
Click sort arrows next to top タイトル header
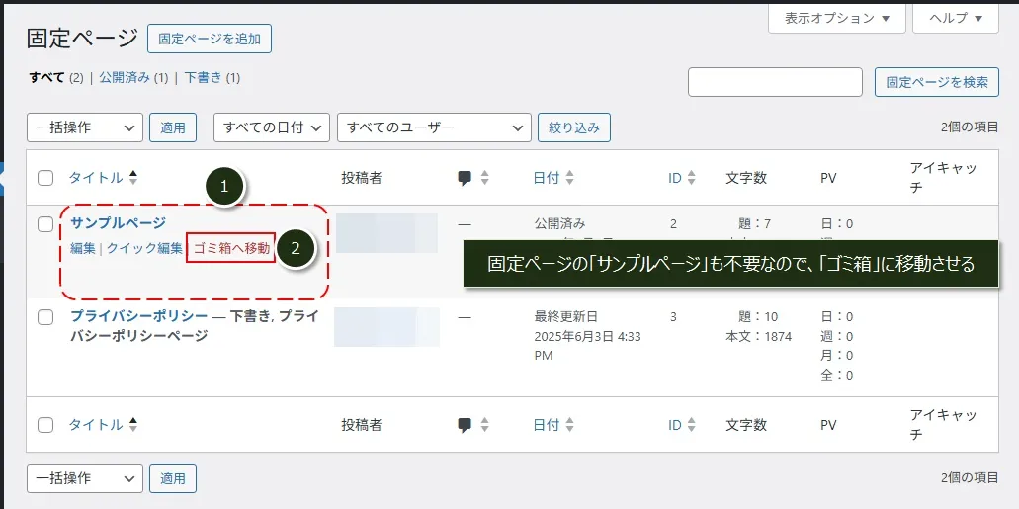[x=133, y=178]
